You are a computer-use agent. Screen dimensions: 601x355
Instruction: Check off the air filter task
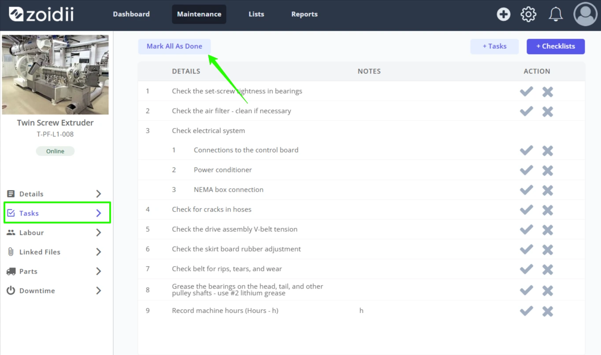pyautogui.click(x=526, y=111)
